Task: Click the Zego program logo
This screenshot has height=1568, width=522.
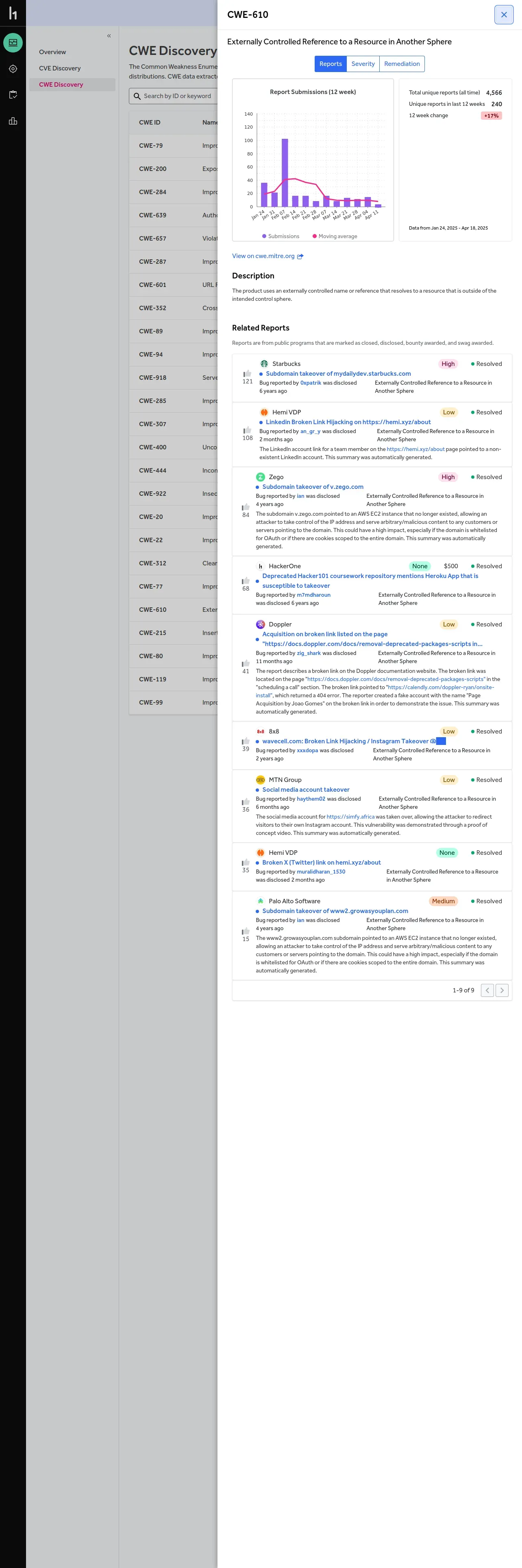Action: [261, 477]
